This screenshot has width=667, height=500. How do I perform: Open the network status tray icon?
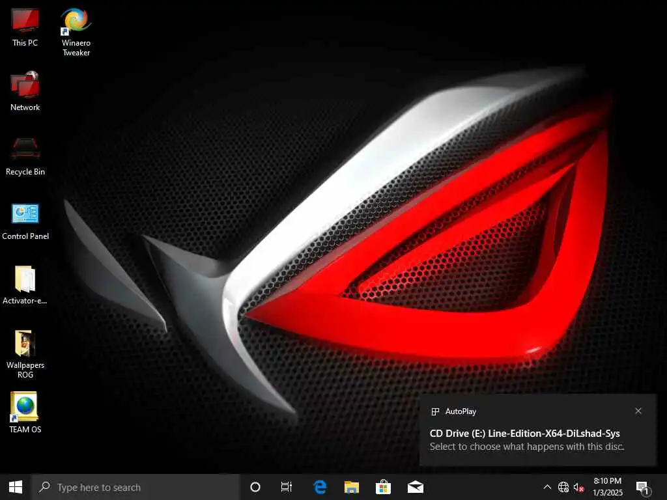point(563,487)
